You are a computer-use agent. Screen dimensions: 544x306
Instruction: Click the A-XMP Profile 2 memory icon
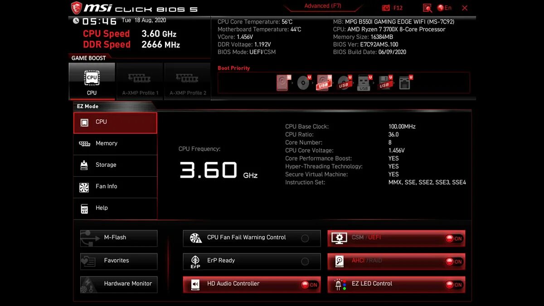[x=187, y=78]
